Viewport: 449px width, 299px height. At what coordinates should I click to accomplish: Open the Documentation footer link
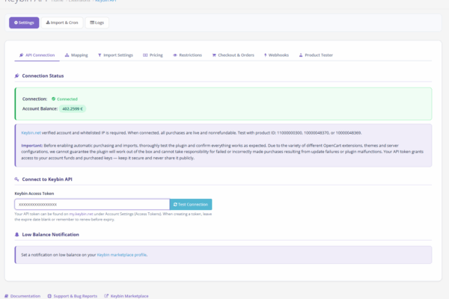coord(23,296)
